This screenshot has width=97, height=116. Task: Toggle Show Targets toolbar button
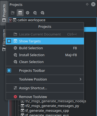tap(20, 13)
